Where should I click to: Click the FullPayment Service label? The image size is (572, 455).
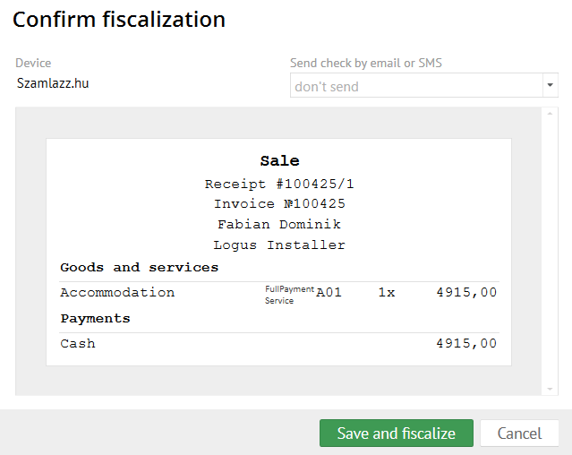click(x=289, y=295)
